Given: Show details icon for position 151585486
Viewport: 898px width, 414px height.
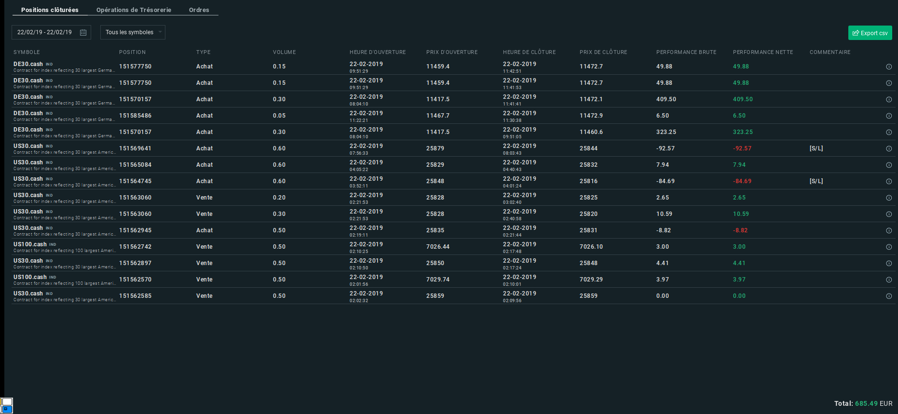Looking at the screenshot, I should tap(889, 116).
